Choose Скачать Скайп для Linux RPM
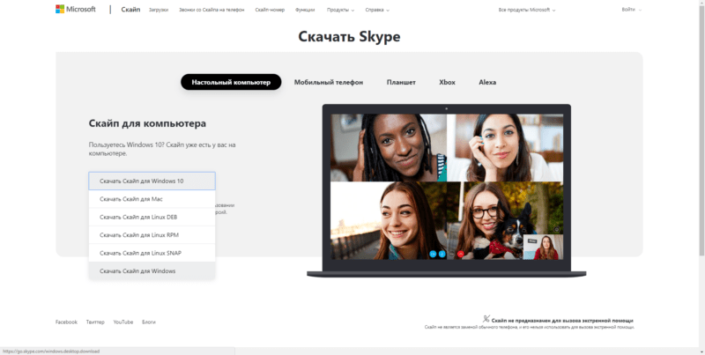 click(x=152, y=234)
